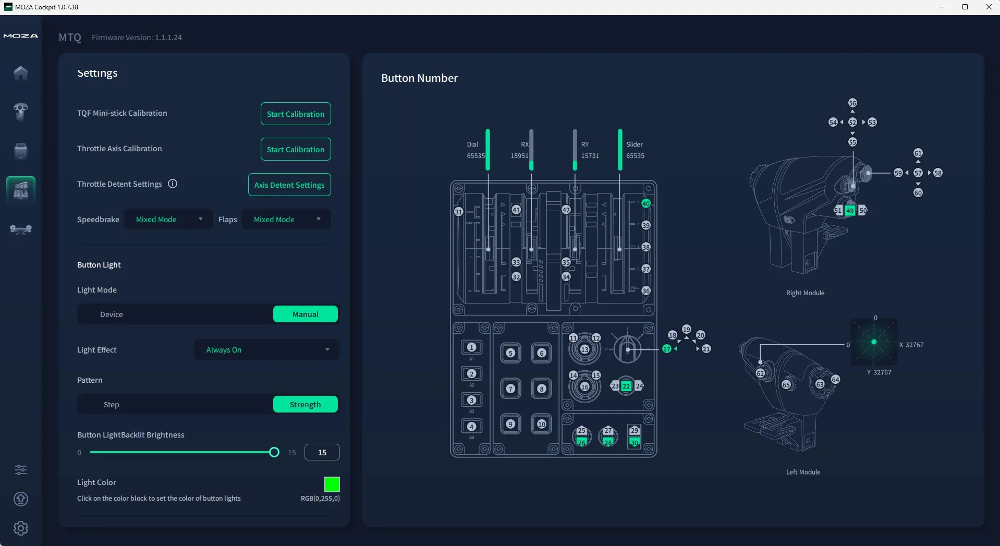The width and height of the screenshot is (1000, 546).
Task: Click button number 4 on panel diagram
Action: [471, 427]
